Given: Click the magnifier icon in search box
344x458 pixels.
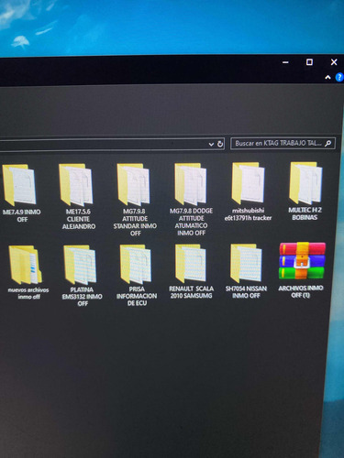Looking at the screenshot, I should (x=328, y=143).
